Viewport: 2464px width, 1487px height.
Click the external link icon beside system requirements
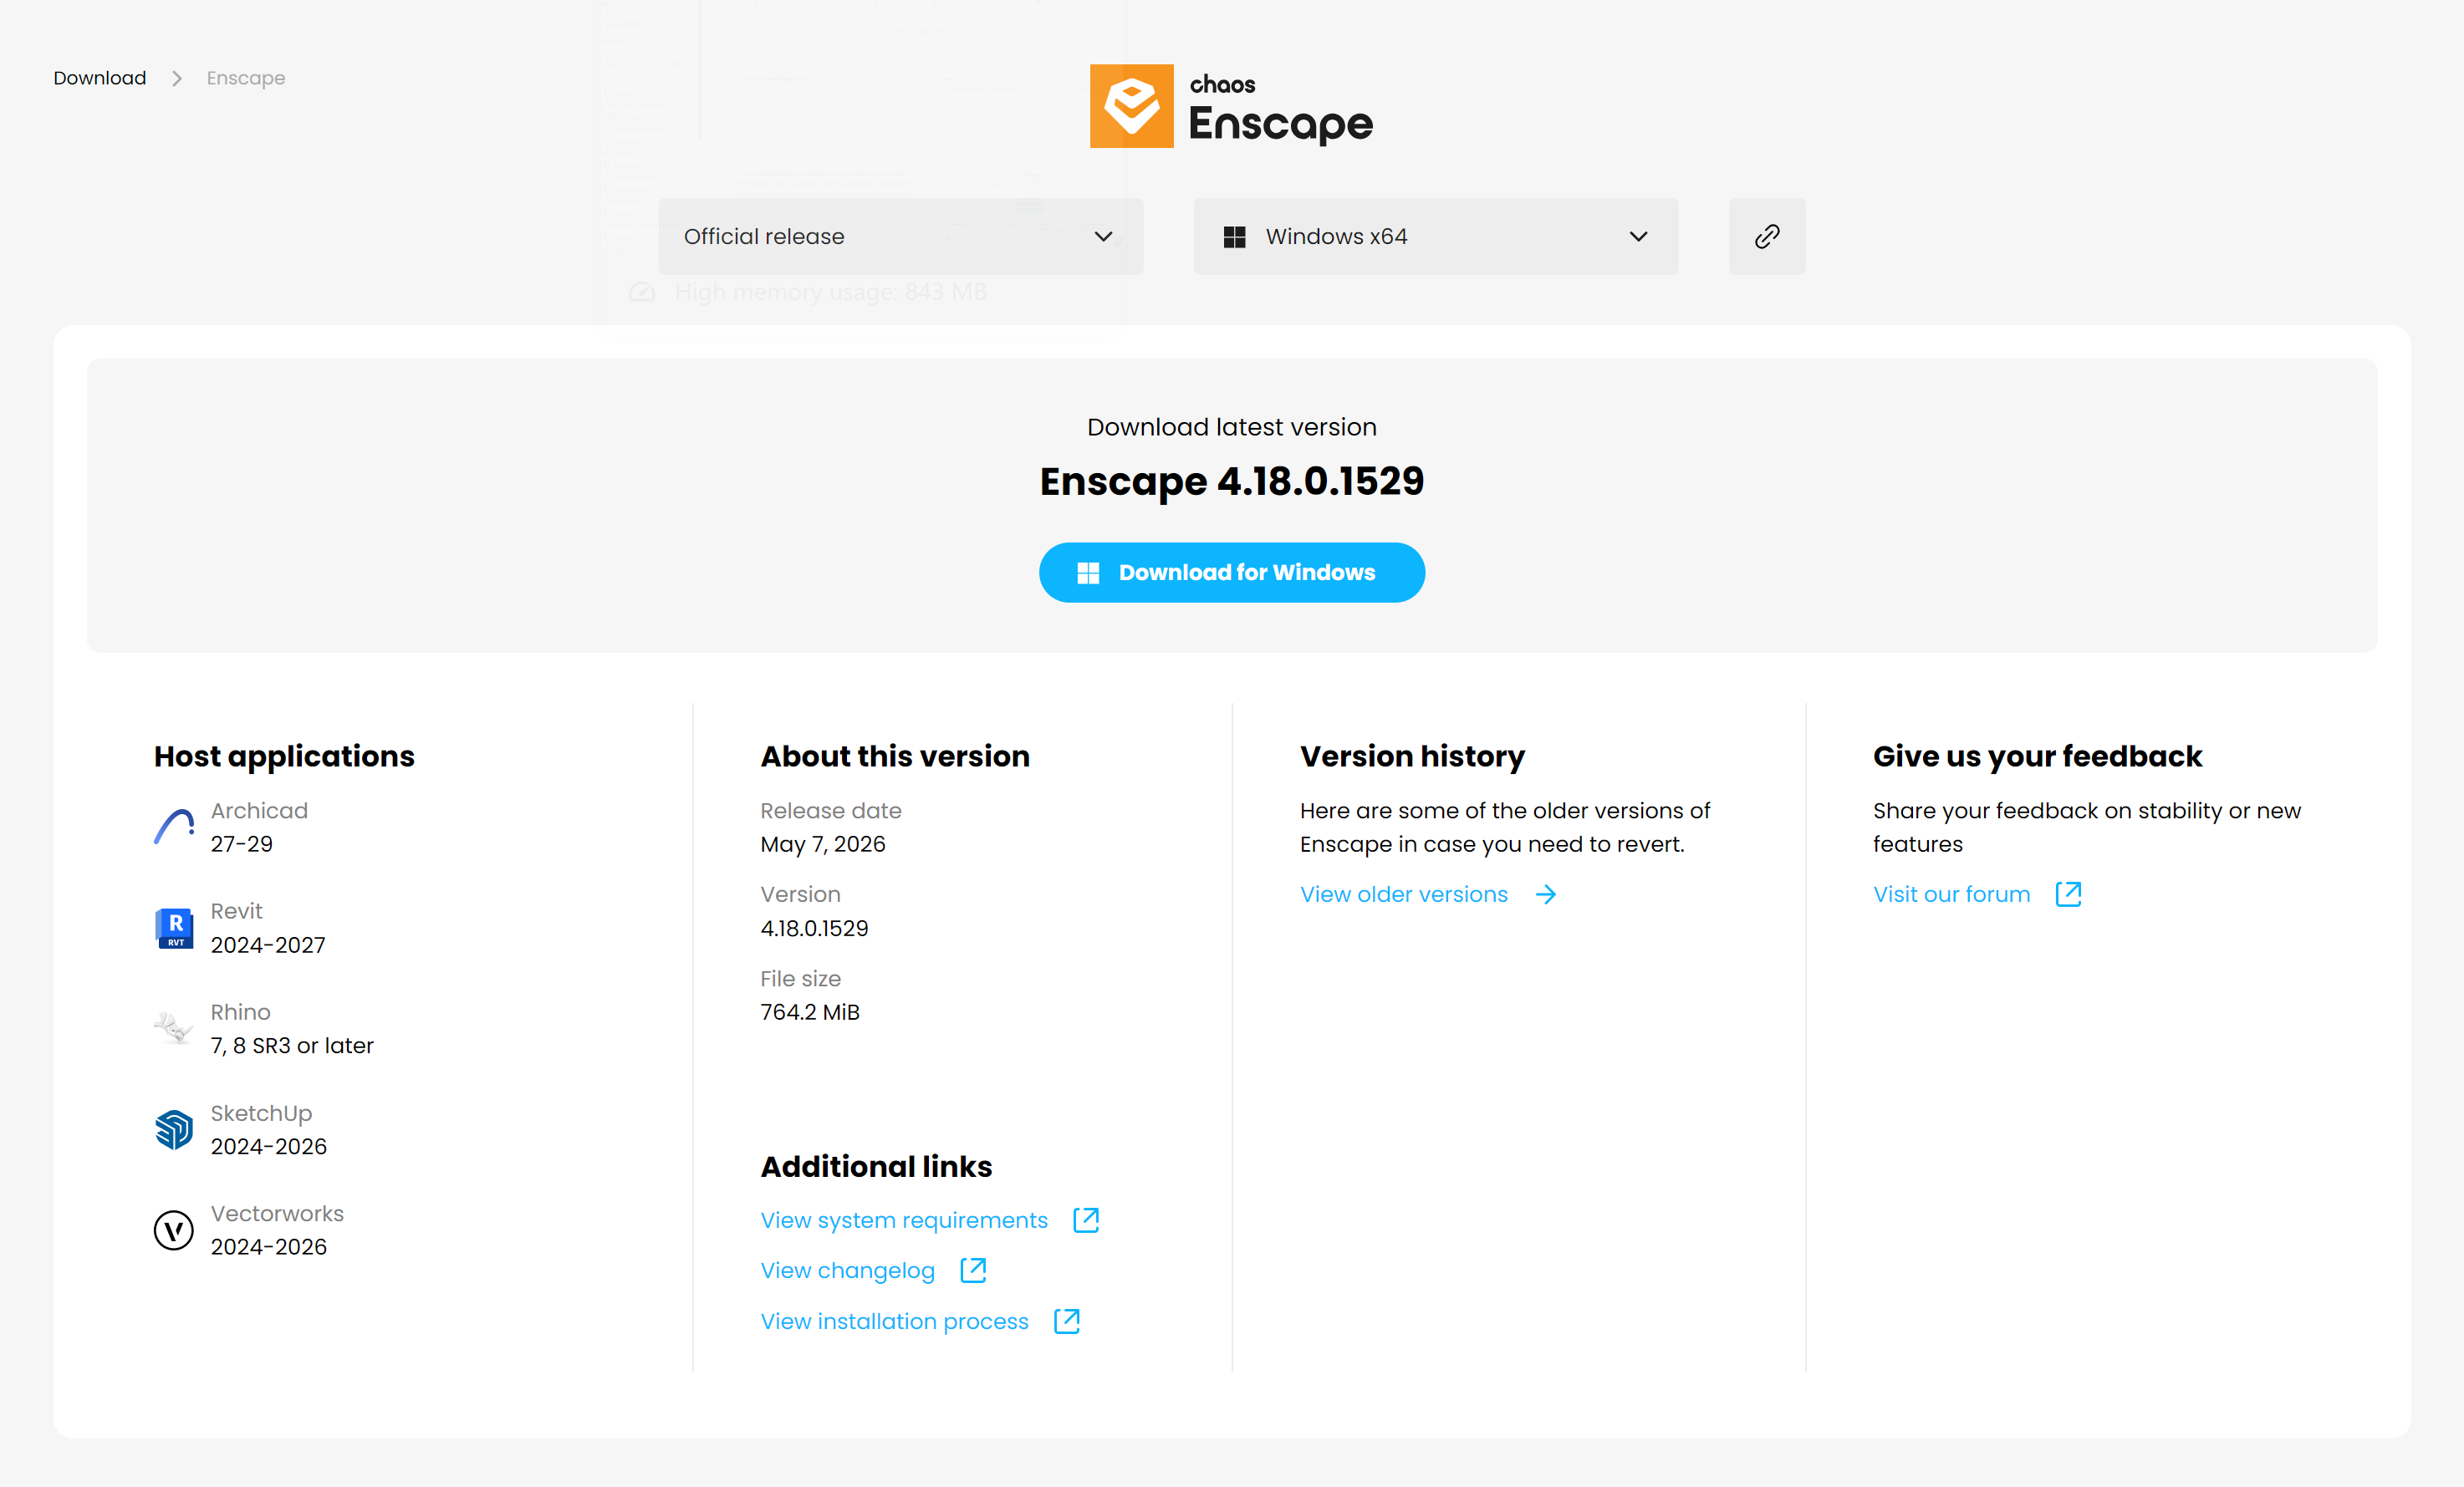click(1086, 1220)
